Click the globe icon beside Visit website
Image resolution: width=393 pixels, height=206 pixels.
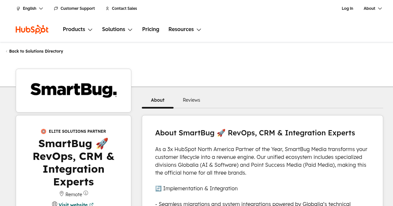55,204
